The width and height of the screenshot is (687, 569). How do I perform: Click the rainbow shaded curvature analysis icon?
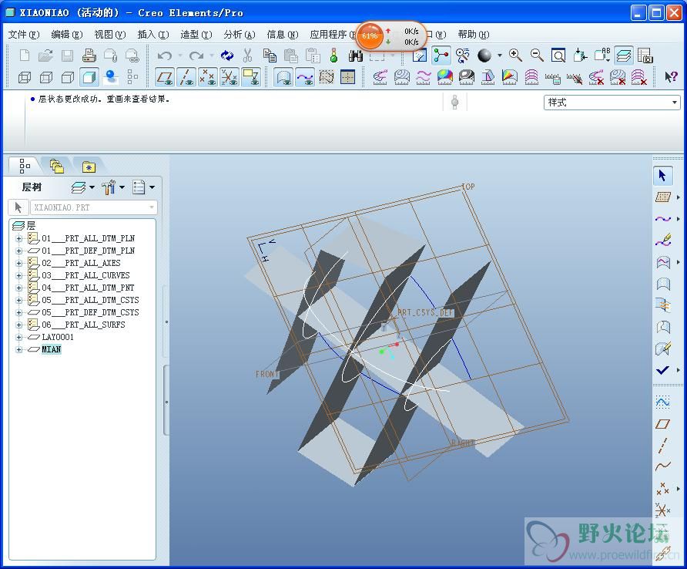pos(444,77)
